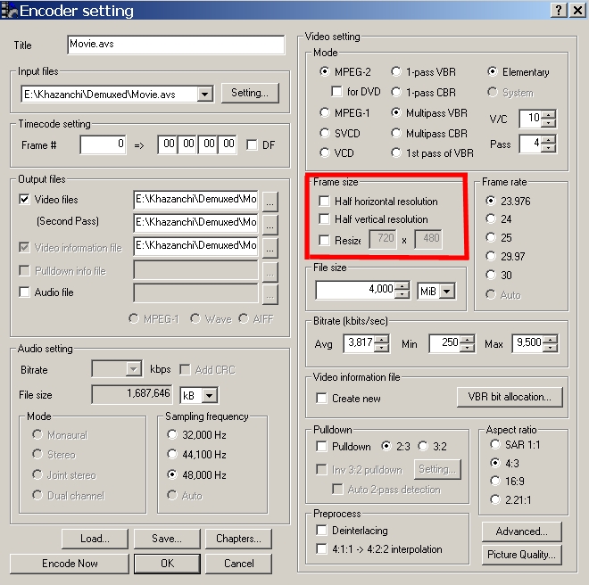The height and width of the screenshot is (585, 589).
Task: Choose 1st pass of VBR option
Action: pos(396,152)
